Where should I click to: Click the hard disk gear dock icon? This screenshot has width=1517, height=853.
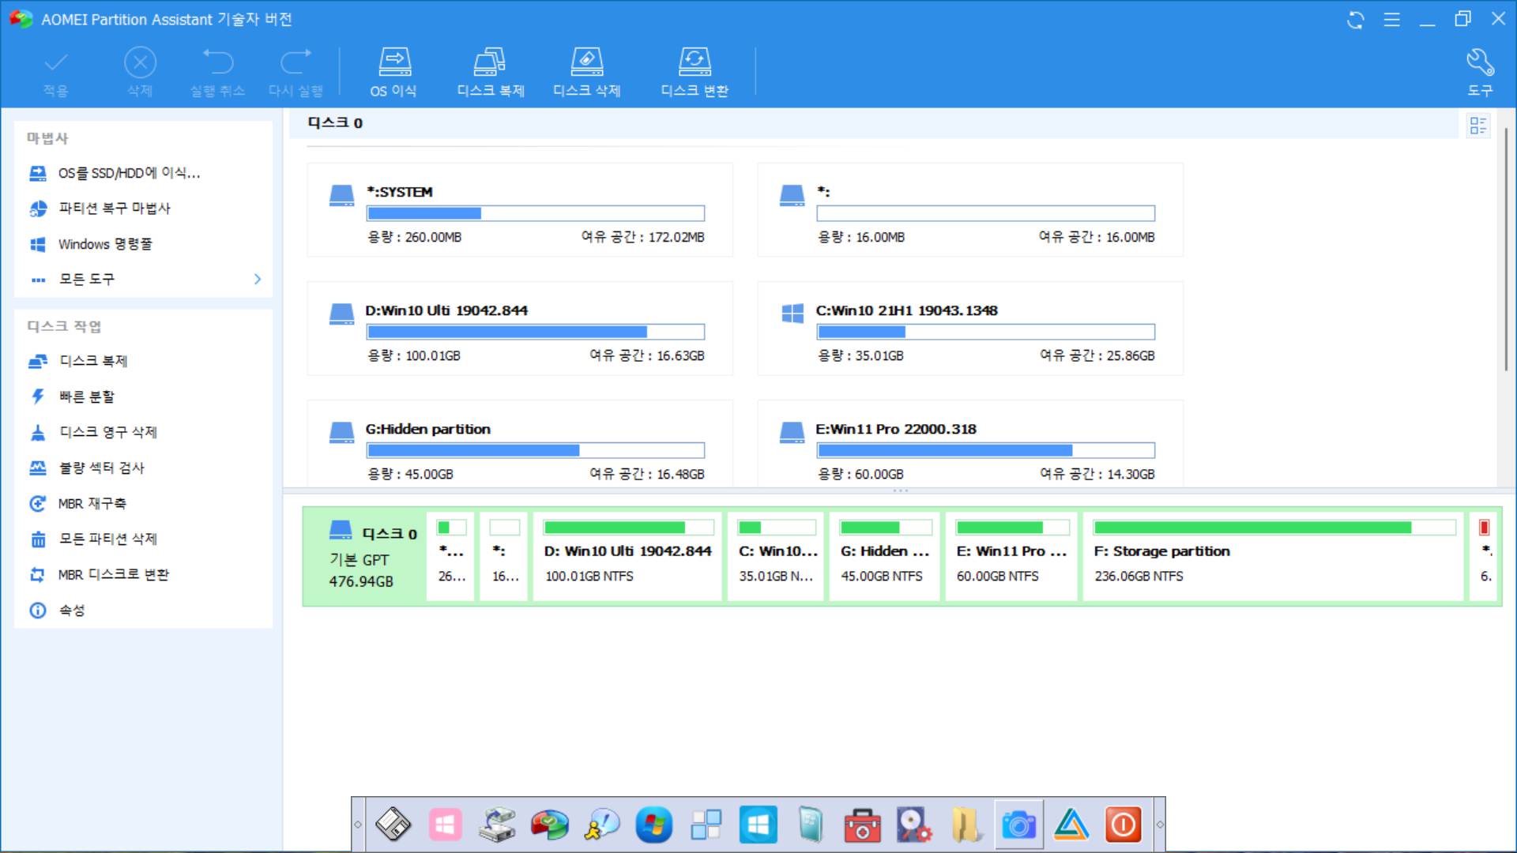(x=914, y=825)
